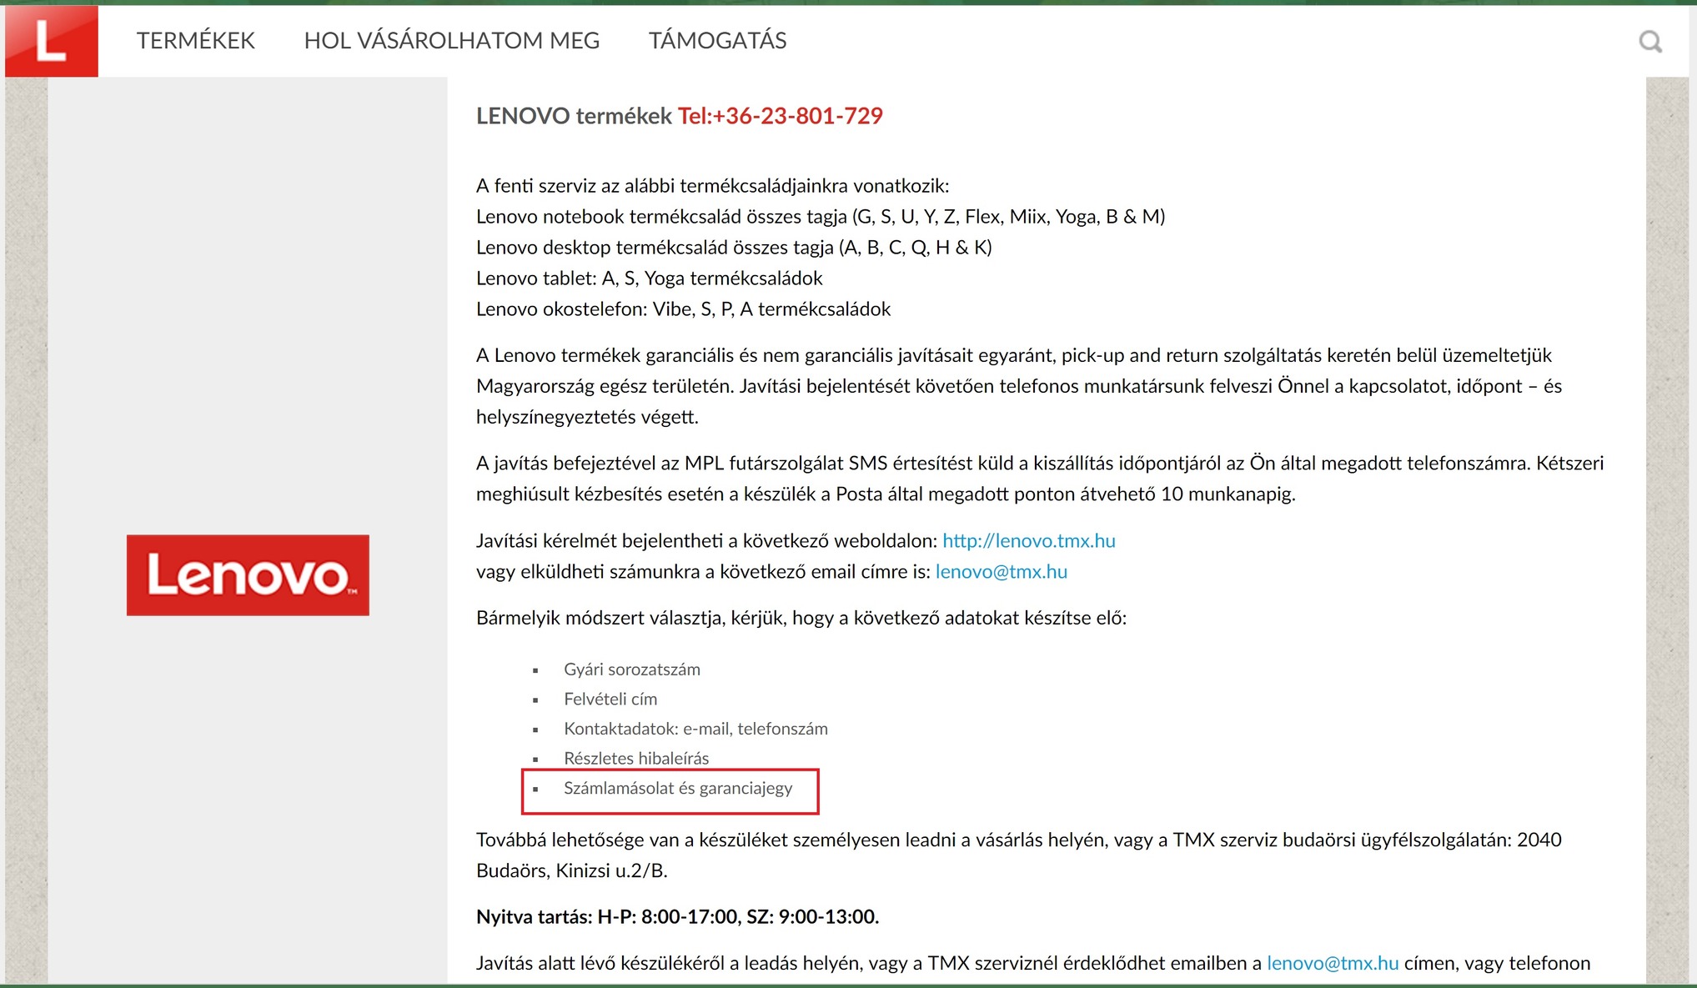
Task: Click the Lenovo logo image
Action: [x=248, y=575]
